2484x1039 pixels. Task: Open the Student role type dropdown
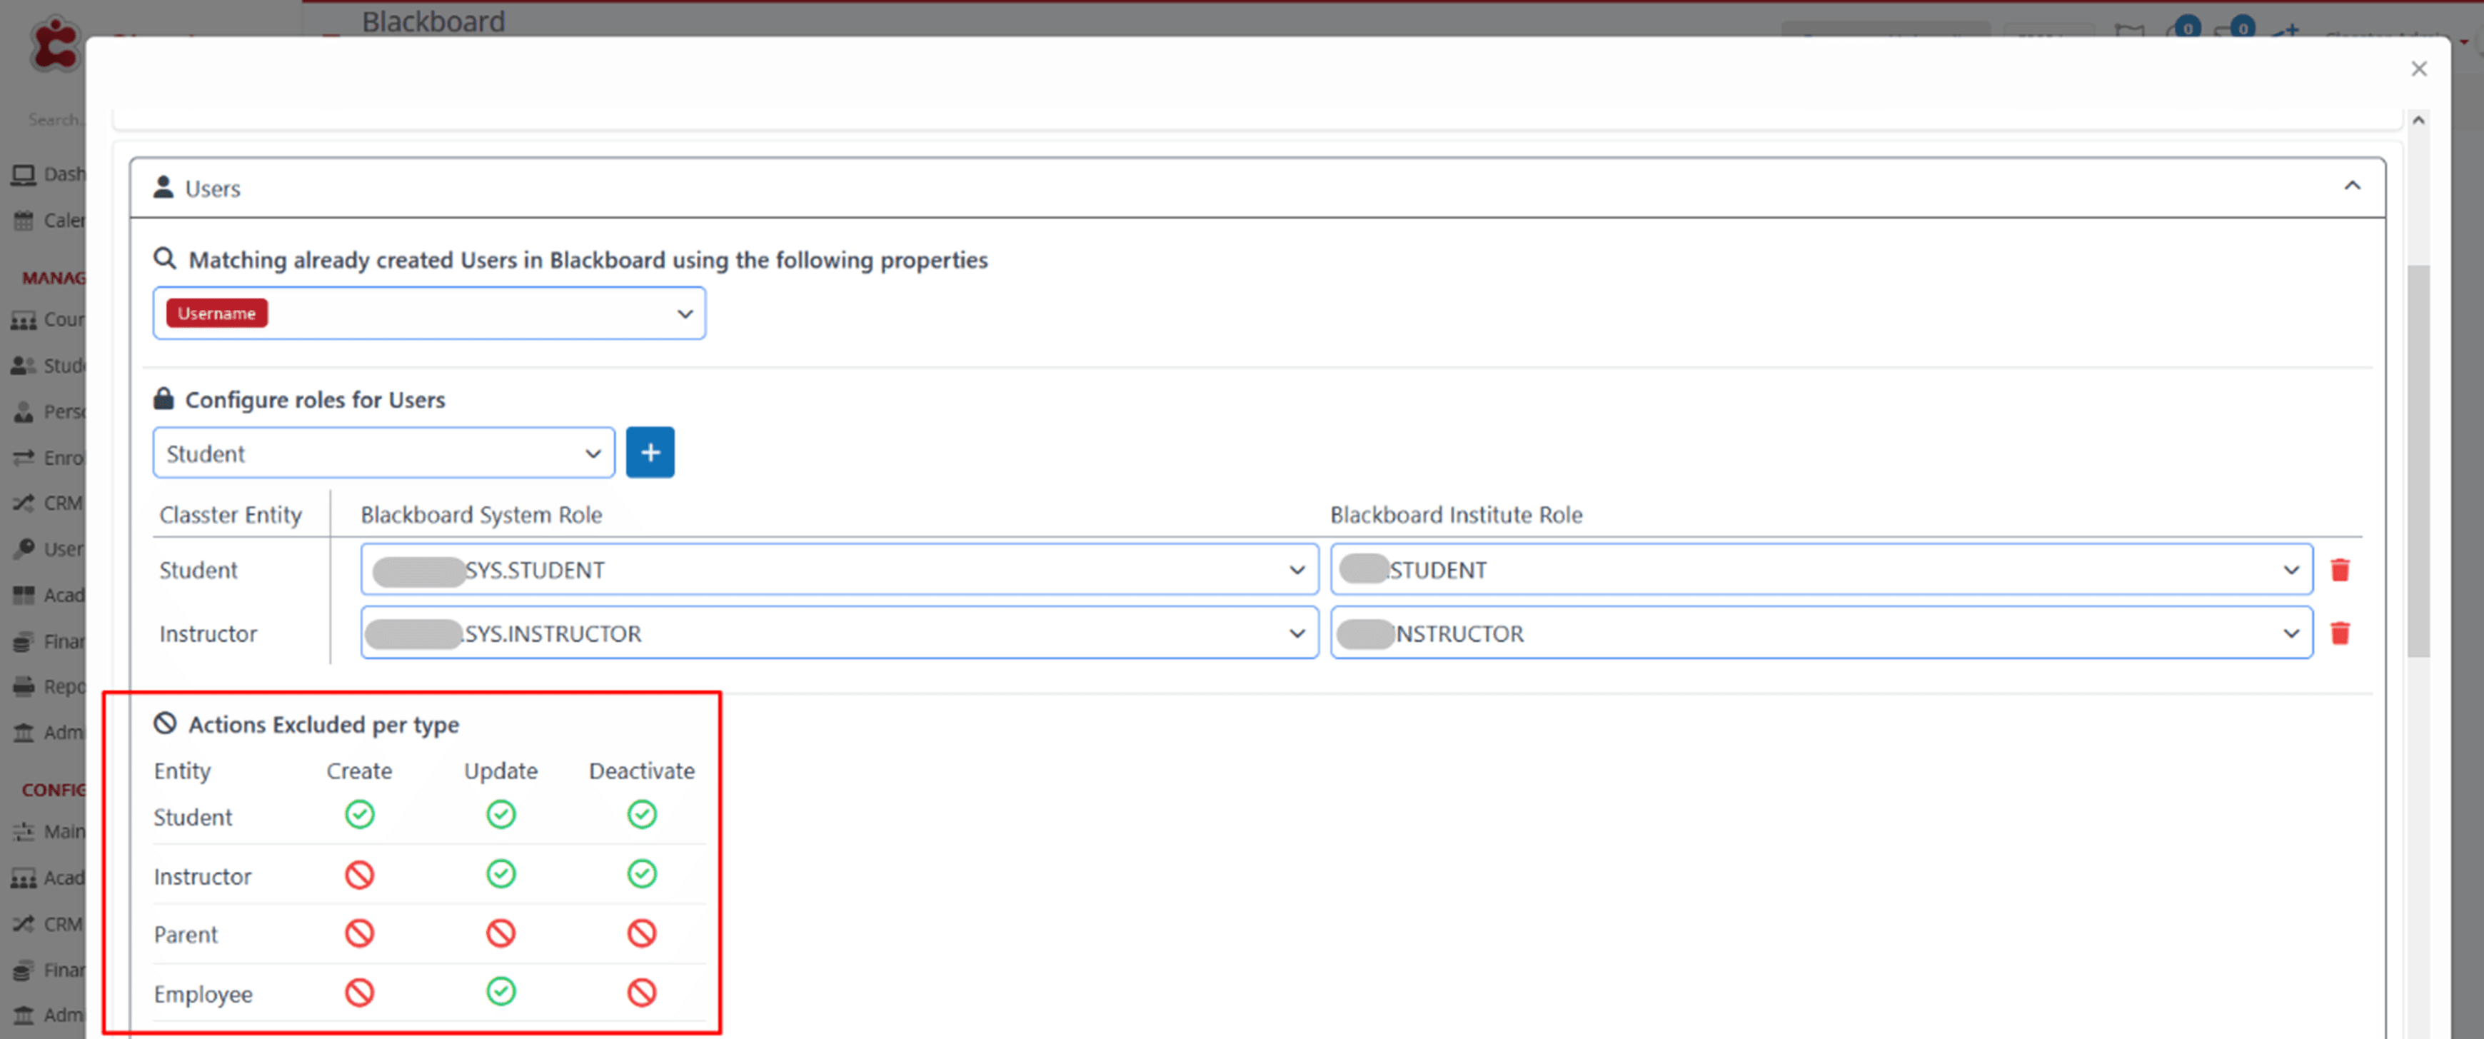click(x=384, y=453)
